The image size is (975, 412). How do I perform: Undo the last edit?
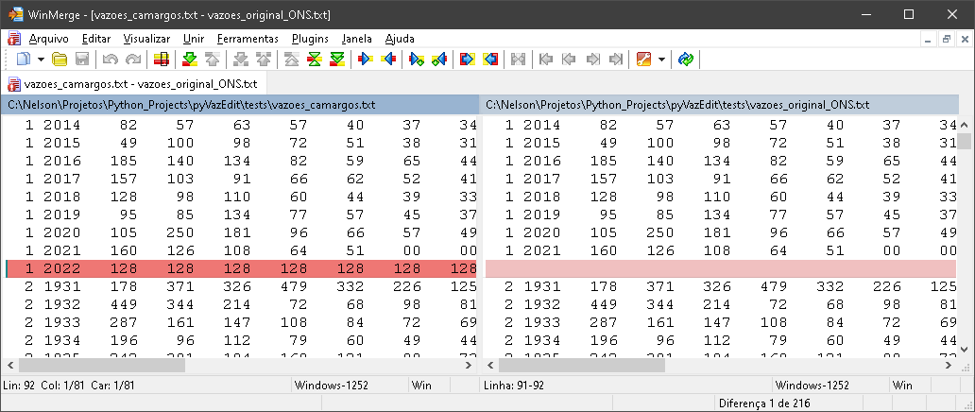pyautogui.click(x=110, y=60)
